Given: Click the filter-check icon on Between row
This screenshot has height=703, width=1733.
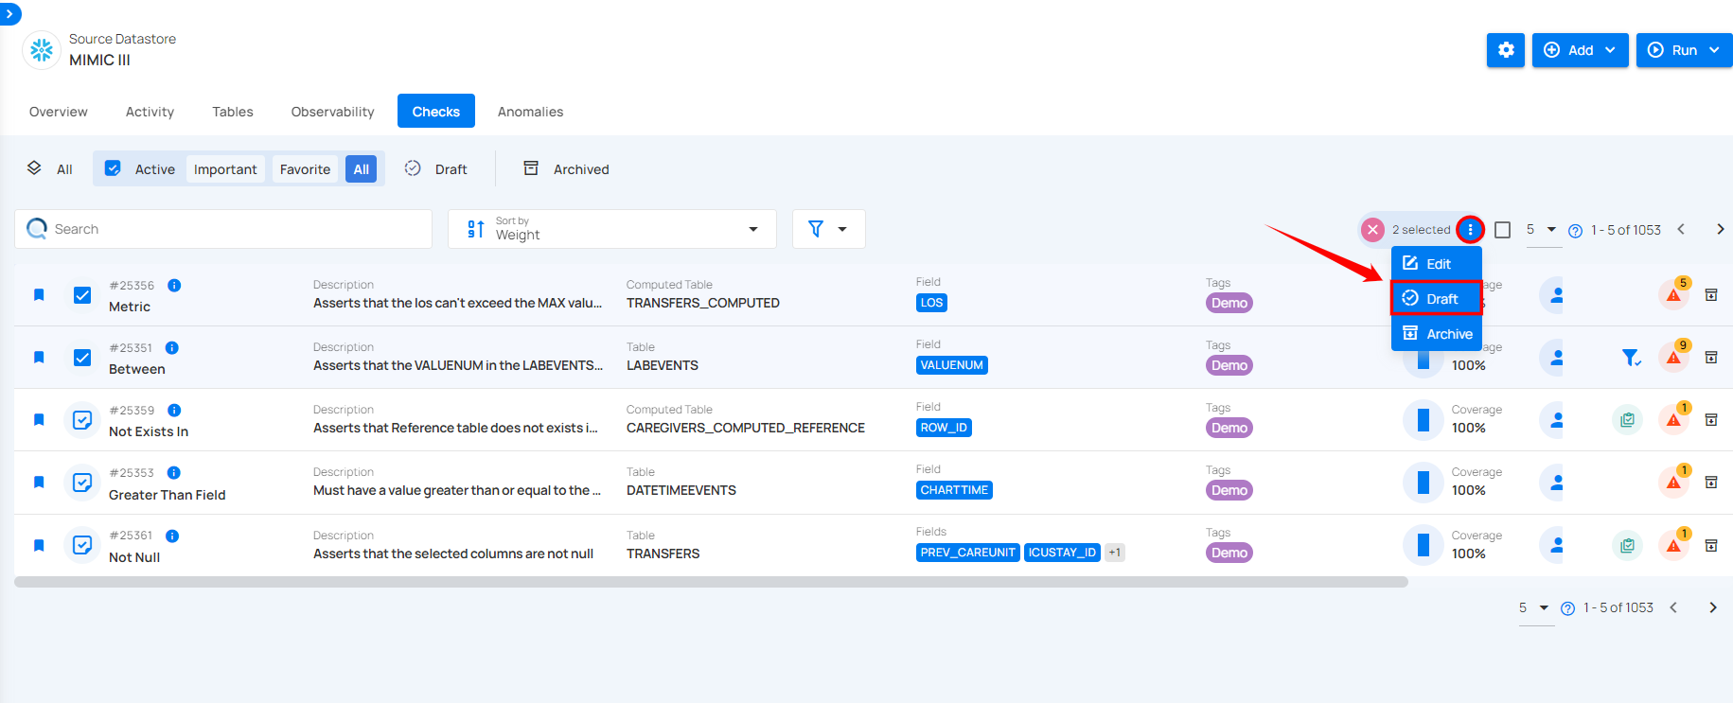Looking at the screenshot, I should (x=1631, y=358).
